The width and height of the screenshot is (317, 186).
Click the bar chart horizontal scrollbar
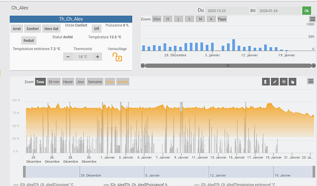click(227, 66)
